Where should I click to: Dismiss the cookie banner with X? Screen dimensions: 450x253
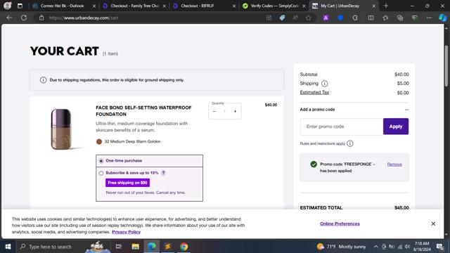click(433, 223)
